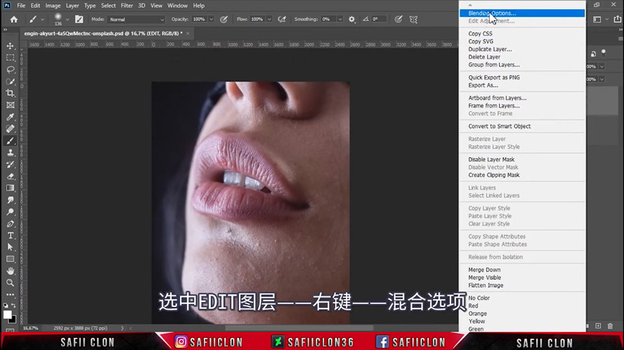The width and height of the screenshot is (624, 350).
Task: Open the Smoothing slider dropdown
Action: (340, 19)
